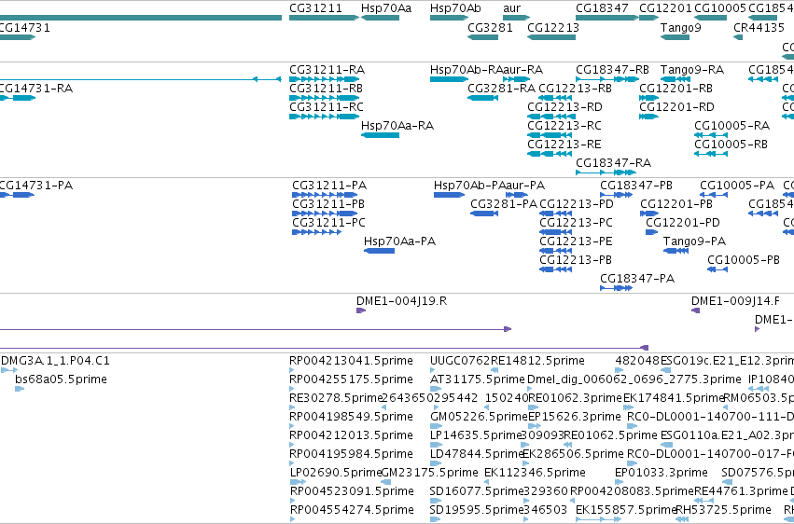The image size is (794, 524).
Task: Select EST RP004213041.5prime
Action: tap(292, 370)
